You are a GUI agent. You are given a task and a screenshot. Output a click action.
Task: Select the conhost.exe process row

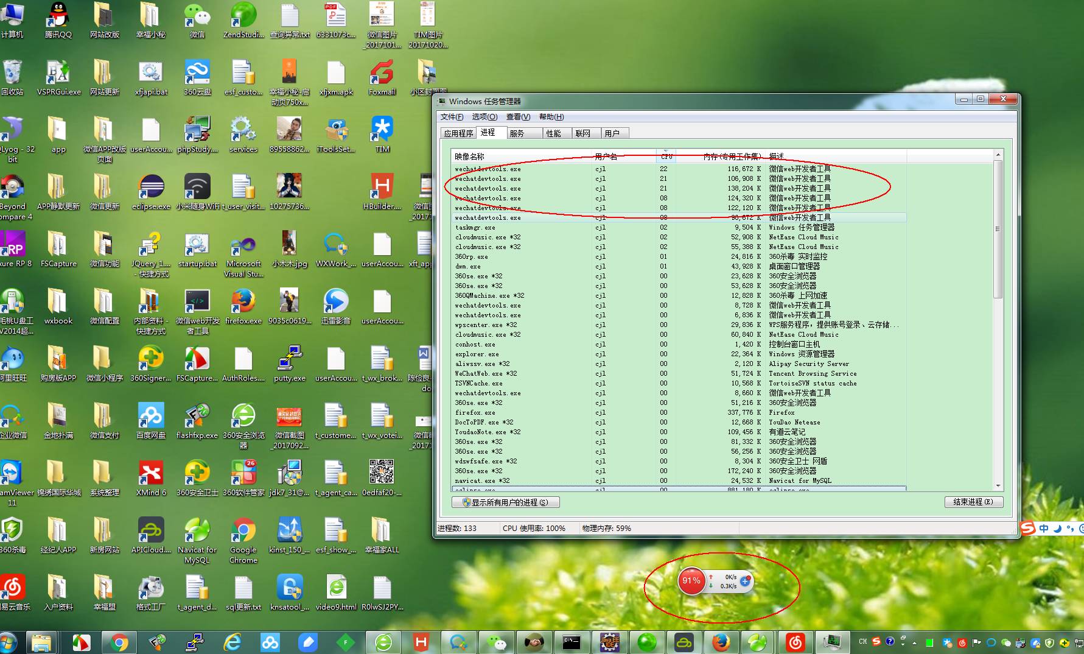coord(679,344)
